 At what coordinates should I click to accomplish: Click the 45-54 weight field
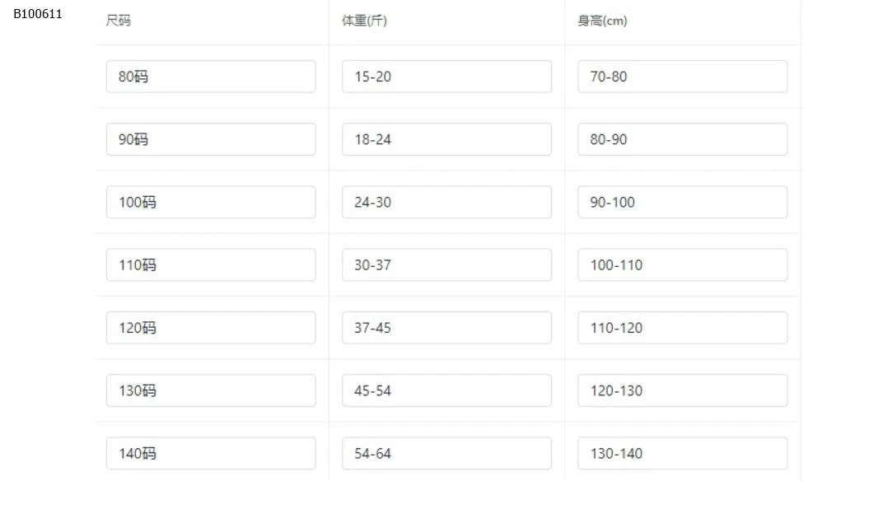446,390
